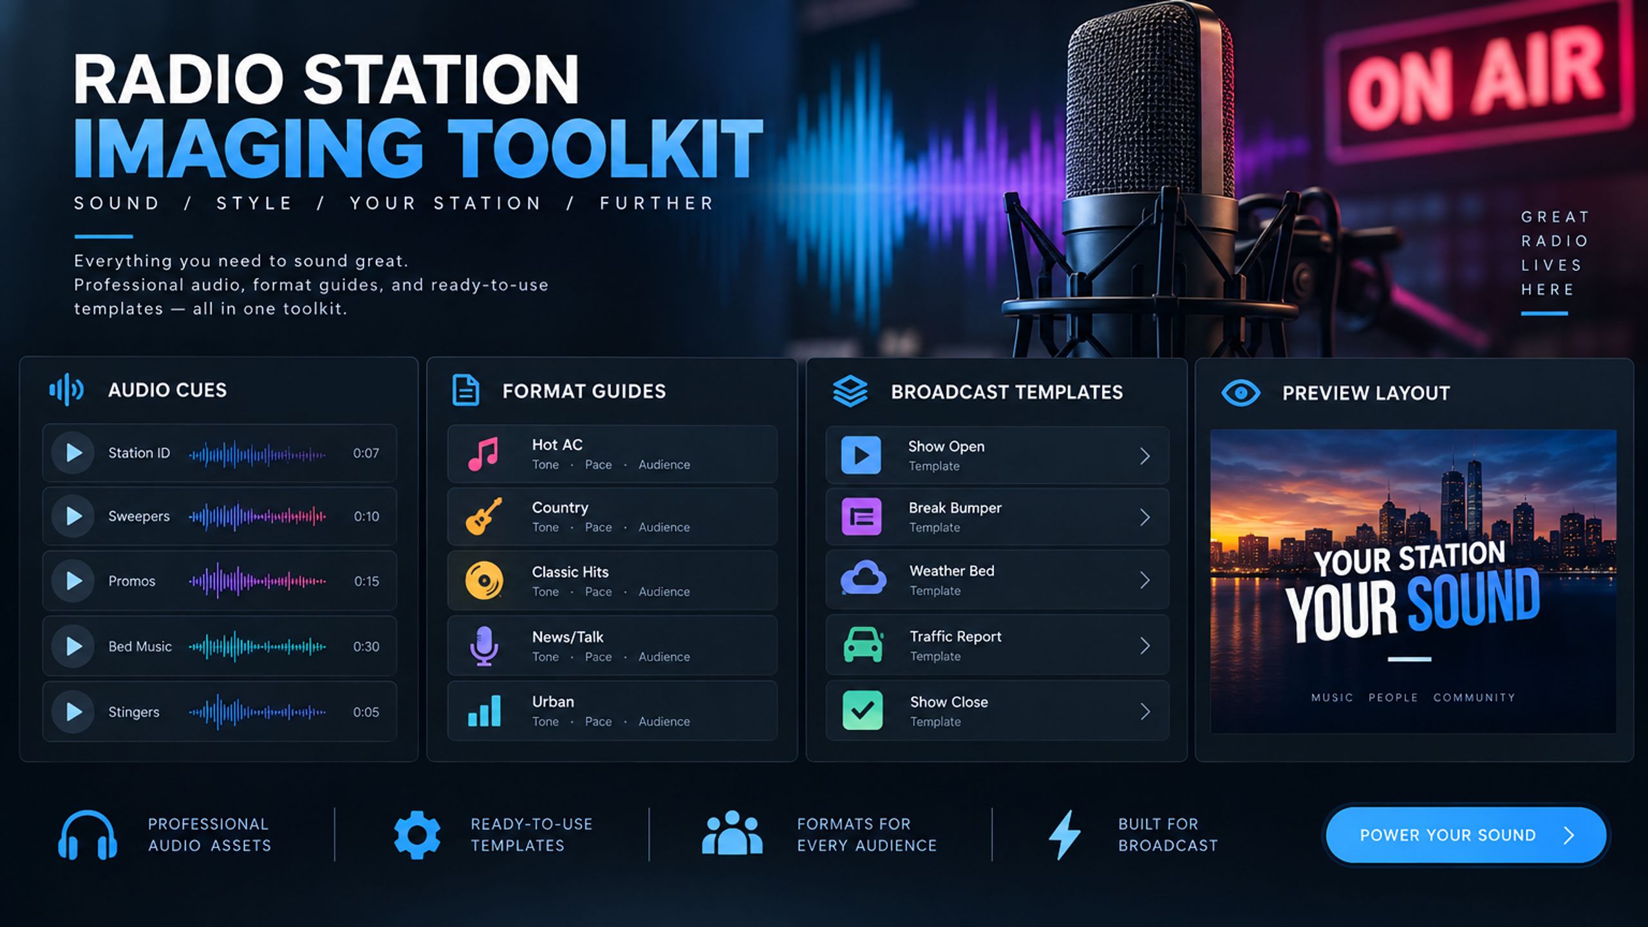The image size is (1648, 927).
Task: Play the Sweepers audio cue
Action: coord(73,516)
